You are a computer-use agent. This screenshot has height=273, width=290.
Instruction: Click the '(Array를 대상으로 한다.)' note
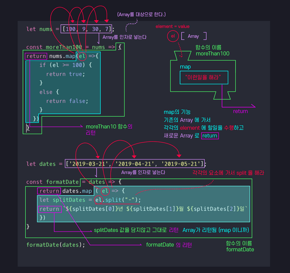tap(142, 14)
